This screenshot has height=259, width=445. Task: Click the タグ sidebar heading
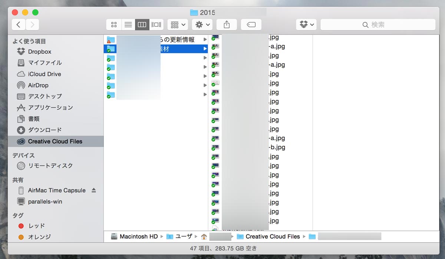pos(18,215)
